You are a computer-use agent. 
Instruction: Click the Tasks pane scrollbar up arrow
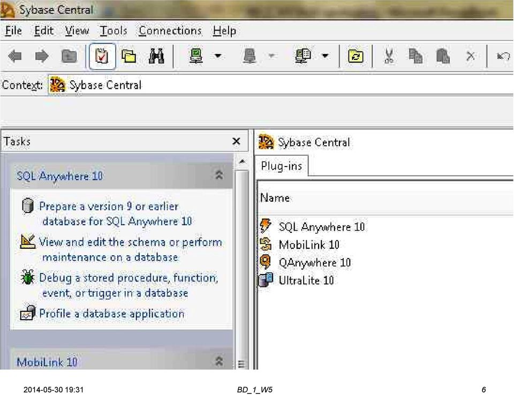(242, 161)
